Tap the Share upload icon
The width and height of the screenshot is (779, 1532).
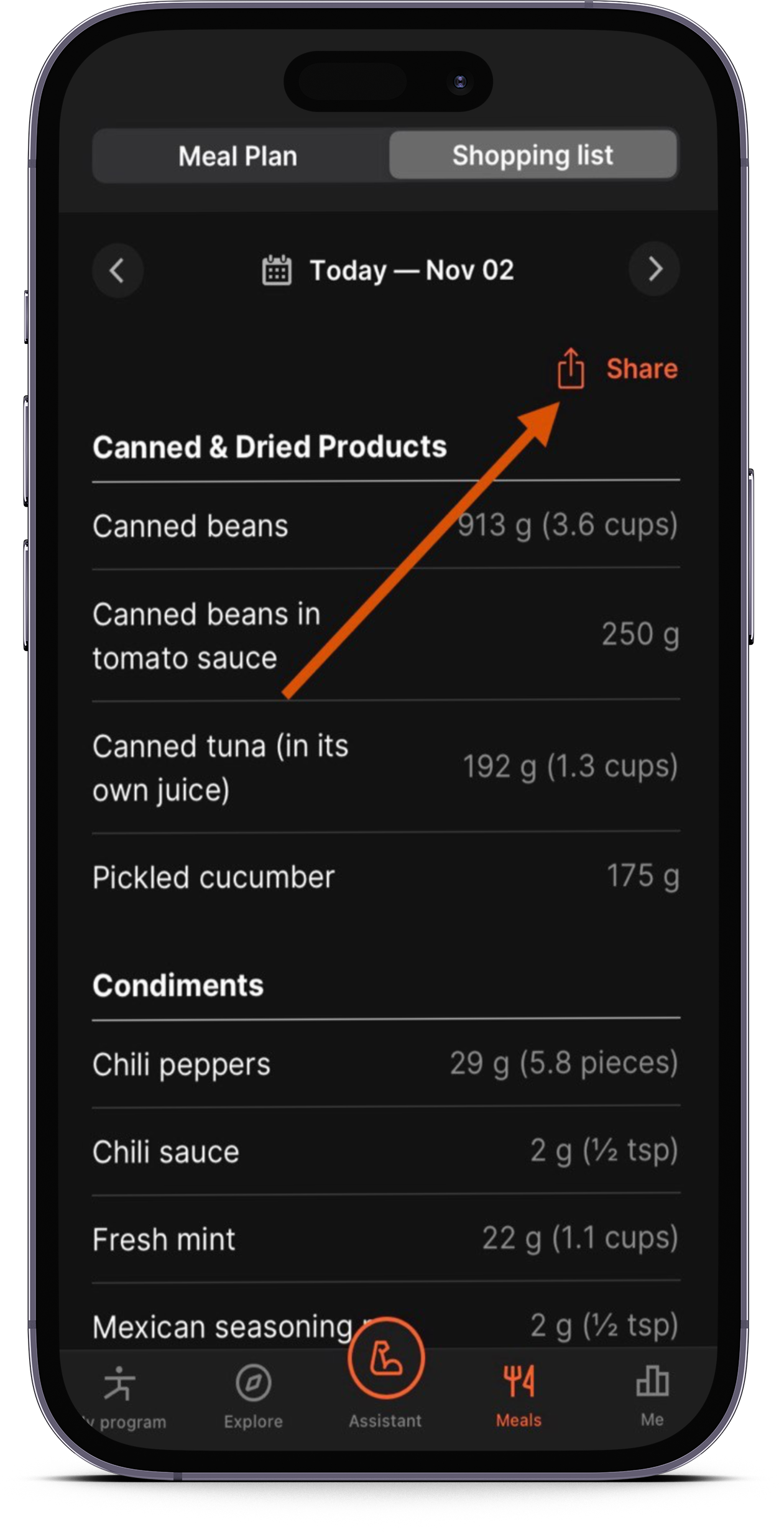[x=570, y=368]
